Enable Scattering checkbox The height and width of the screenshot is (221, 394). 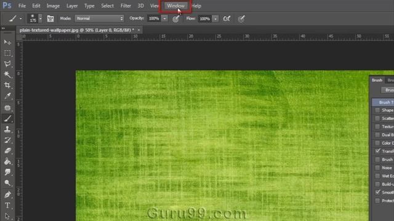tap(377, 118)
